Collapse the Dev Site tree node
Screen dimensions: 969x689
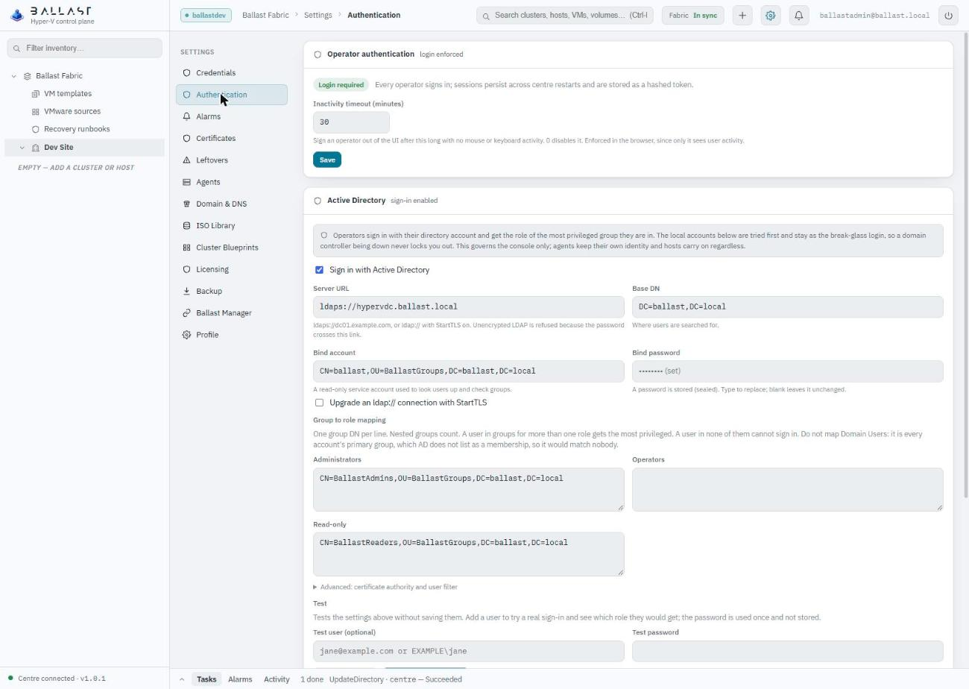click(22, 148)
